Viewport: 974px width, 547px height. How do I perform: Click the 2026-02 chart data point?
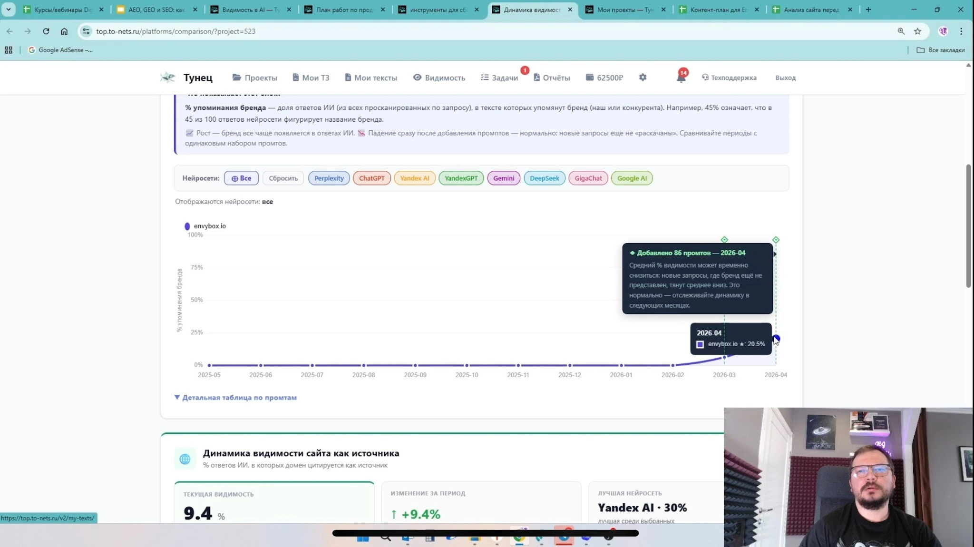coord(673,365)
